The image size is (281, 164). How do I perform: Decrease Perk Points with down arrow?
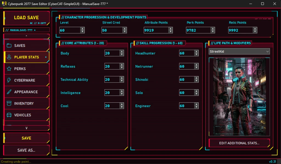click(x=213, y=32)
